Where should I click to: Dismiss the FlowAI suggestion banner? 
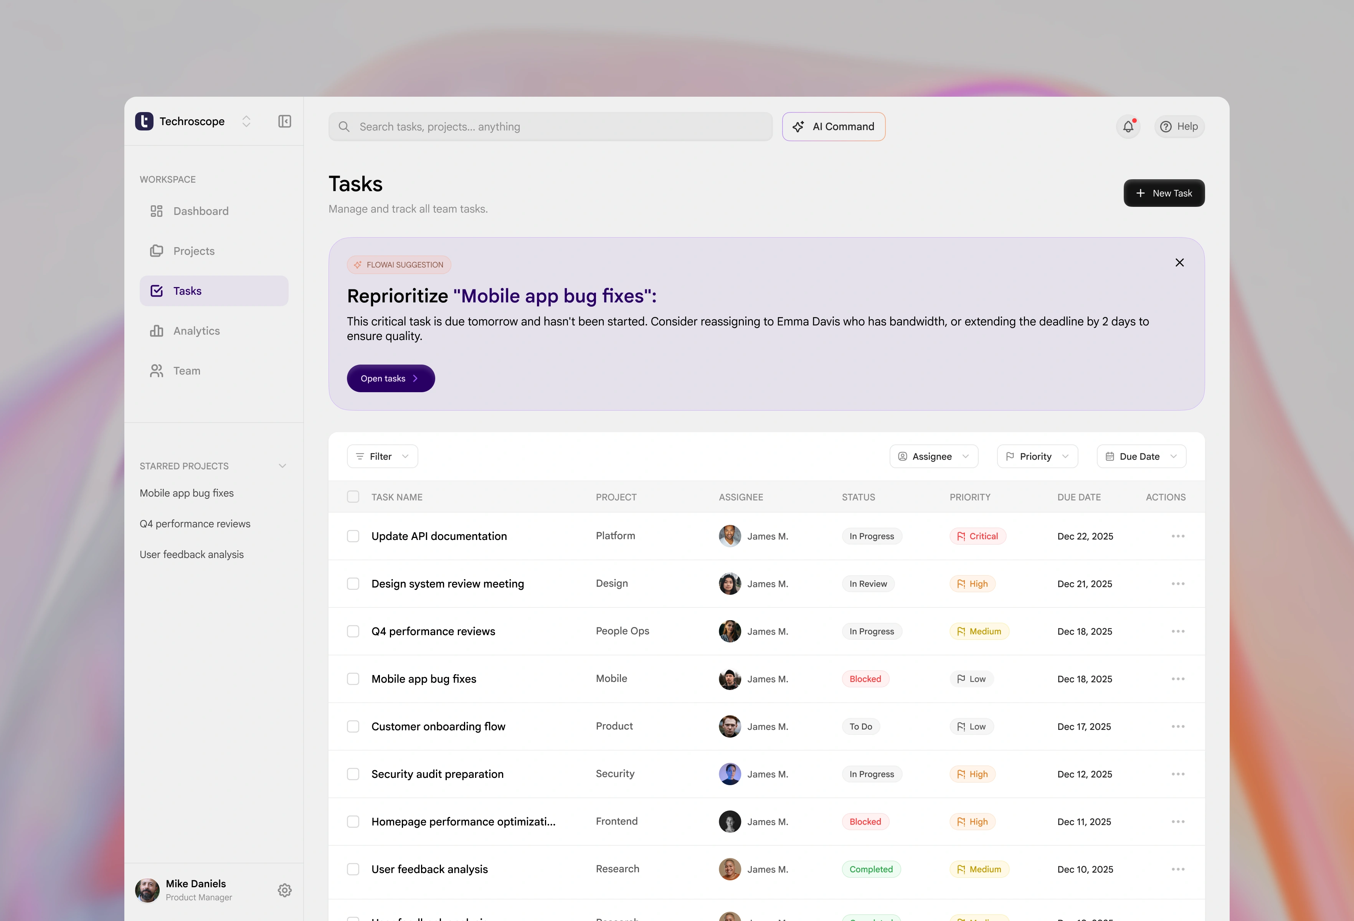(x=1179, y=263)
